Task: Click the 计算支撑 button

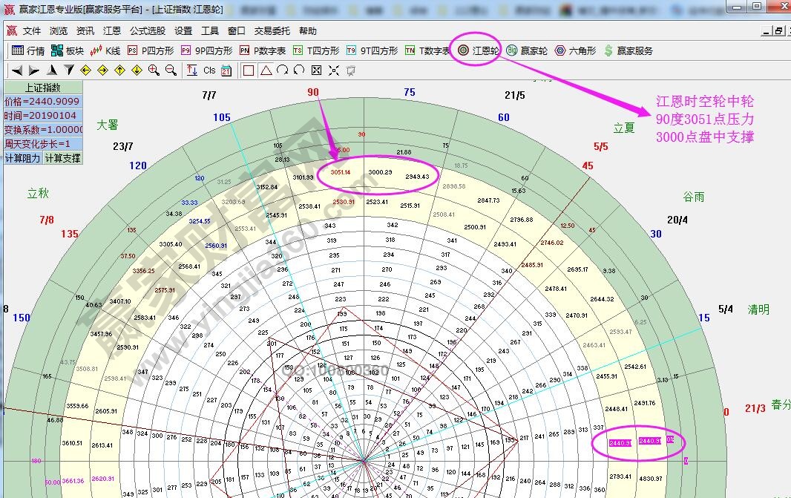Action: pos(62,157)
